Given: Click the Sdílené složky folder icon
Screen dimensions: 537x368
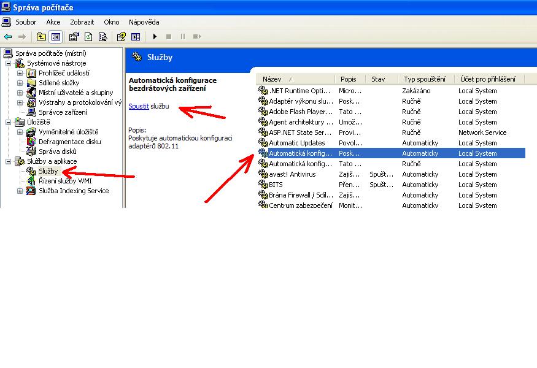Looking at the screenshot, I should 31,83.
